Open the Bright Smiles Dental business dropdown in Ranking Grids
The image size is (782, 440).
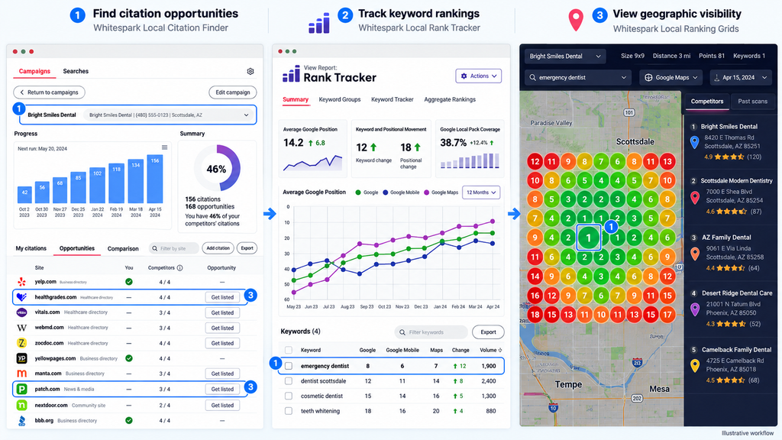click(x=565, y=57)
